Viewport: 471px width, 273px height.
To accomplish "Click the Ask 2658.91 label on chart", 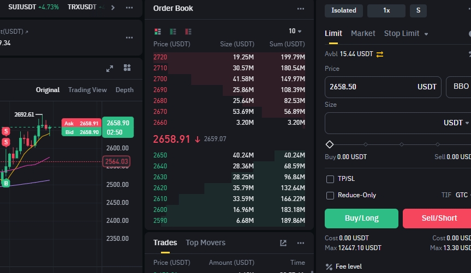I will 81,123.
